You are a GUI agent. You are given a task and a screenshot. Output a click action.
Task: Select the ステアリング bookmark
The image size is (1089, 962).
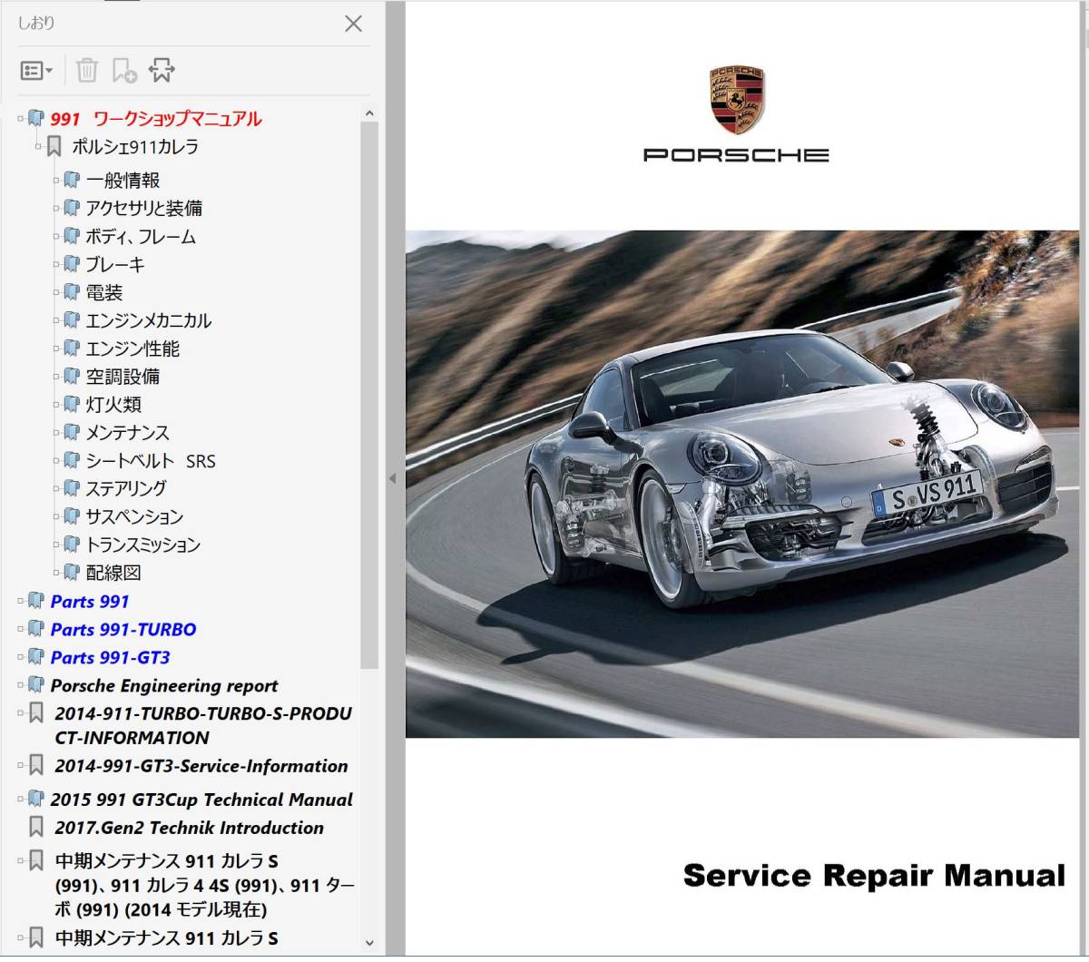[x=126, y=488]
